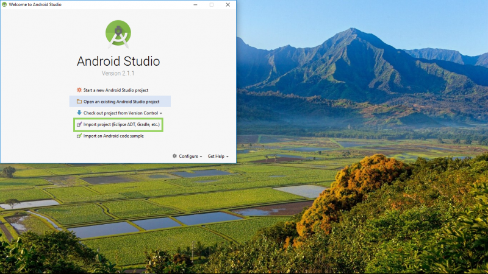Select Start a new Android Studio project
This screenshot has height=274, width=488.
[116, 90]
